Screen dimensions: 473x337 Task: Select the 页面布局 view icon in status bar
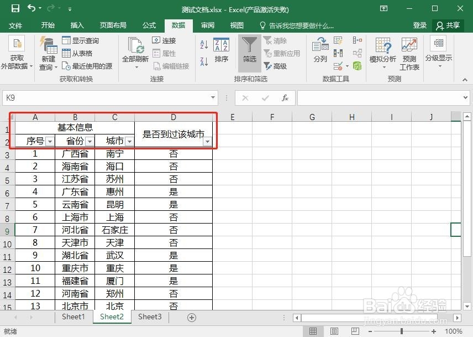point(334,330)
